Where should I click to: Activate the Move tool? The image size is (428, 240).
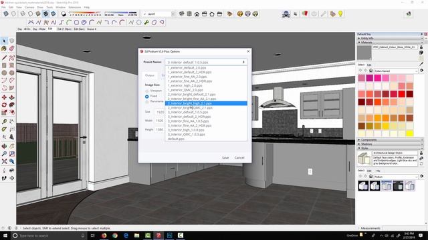click(x=4, y=97)
